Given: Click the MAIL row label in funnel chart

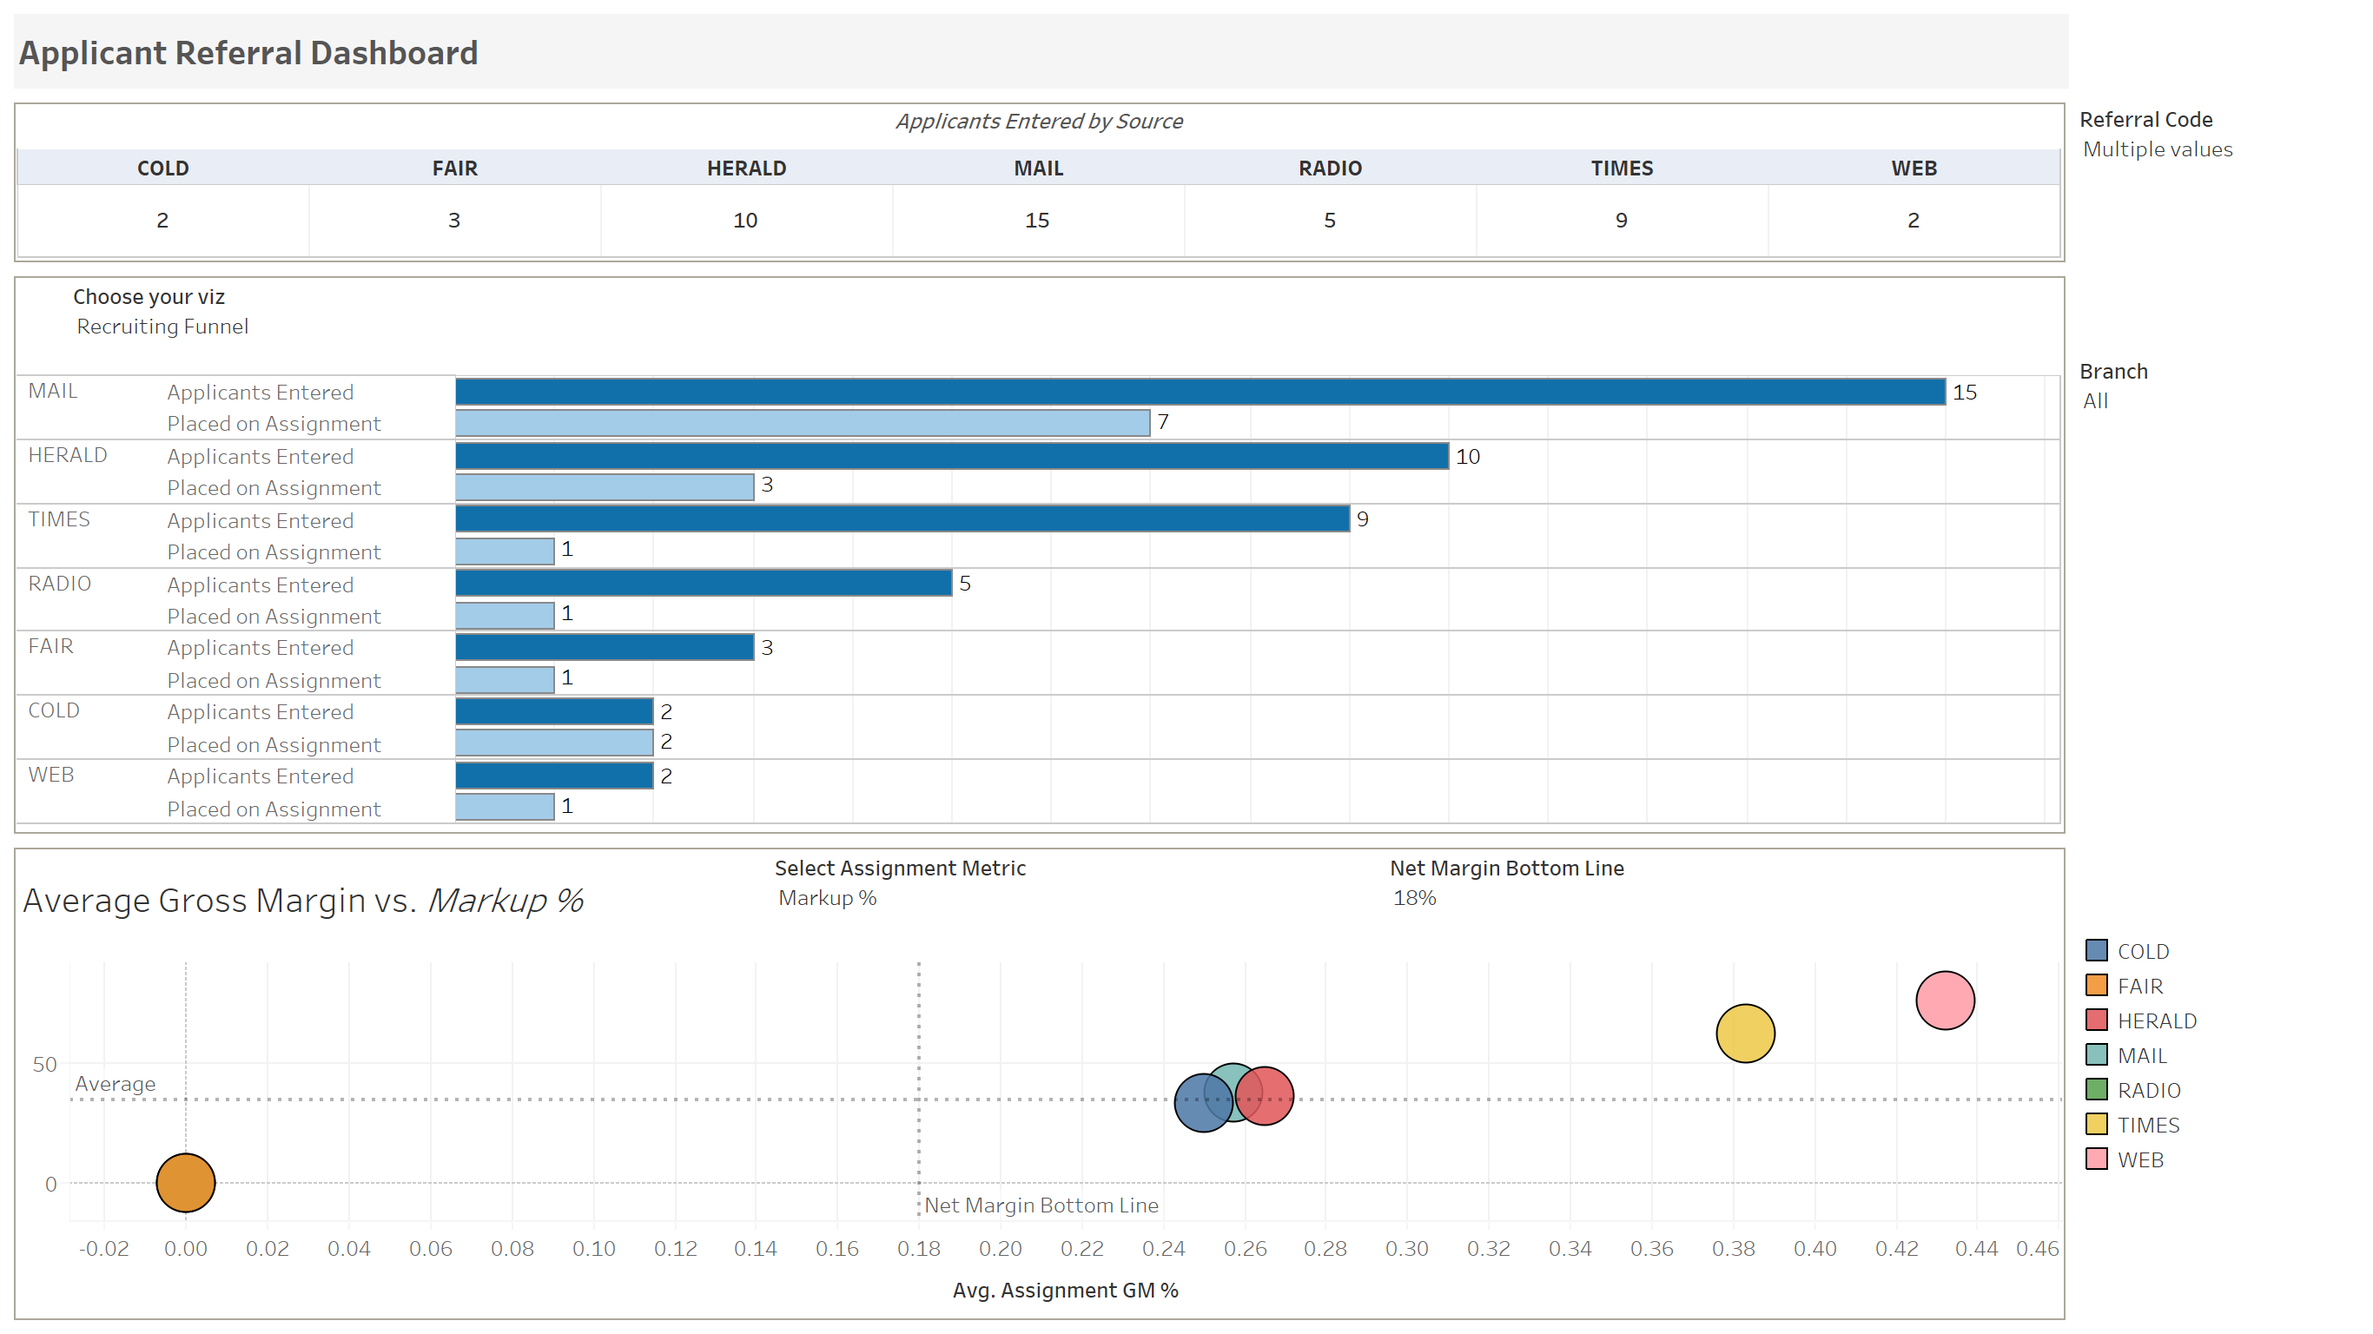Looking at the screenshot, I should (52, 391).
